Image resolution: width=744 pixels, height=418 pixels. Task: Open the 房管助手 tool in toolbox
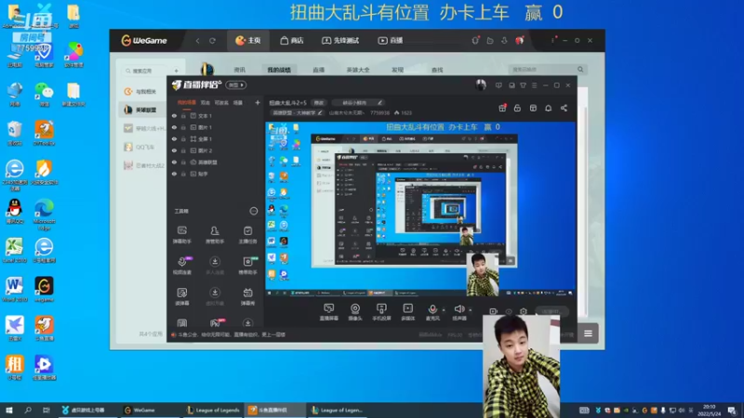[x=215, y=235]
